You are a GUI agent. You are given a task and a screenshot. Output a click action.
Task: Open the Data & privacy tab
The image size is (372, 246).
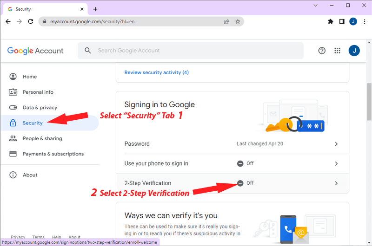pyautogui.click(x=40, y=108)
